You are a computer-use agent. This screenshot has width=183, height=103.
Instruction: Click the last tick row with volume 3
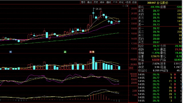click(160, 101)
